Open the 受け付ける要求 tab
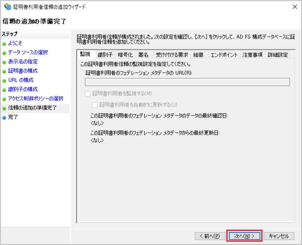Image resolution: width=302 pixels, height=245 pixels. click(172, 55)
